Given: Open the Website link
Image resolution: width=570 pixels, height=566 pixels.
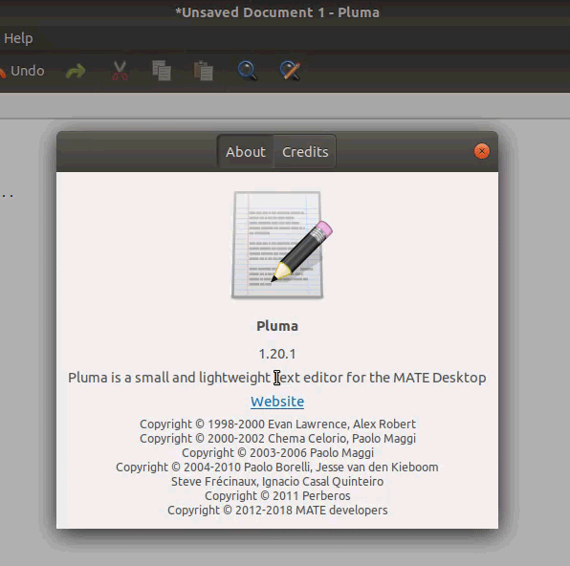Looking at the screenshot, I should point(277,402).
